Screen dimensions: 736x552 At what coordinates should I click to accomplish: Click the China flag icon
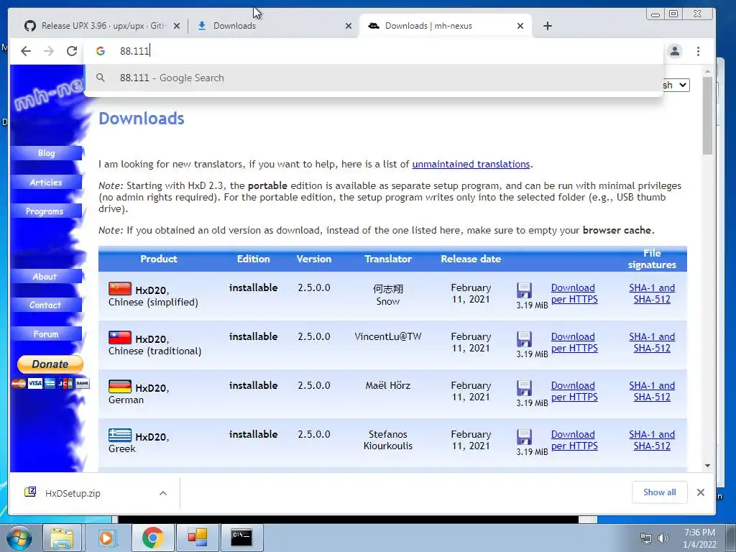pyautogui.click(x=120, y=289)
